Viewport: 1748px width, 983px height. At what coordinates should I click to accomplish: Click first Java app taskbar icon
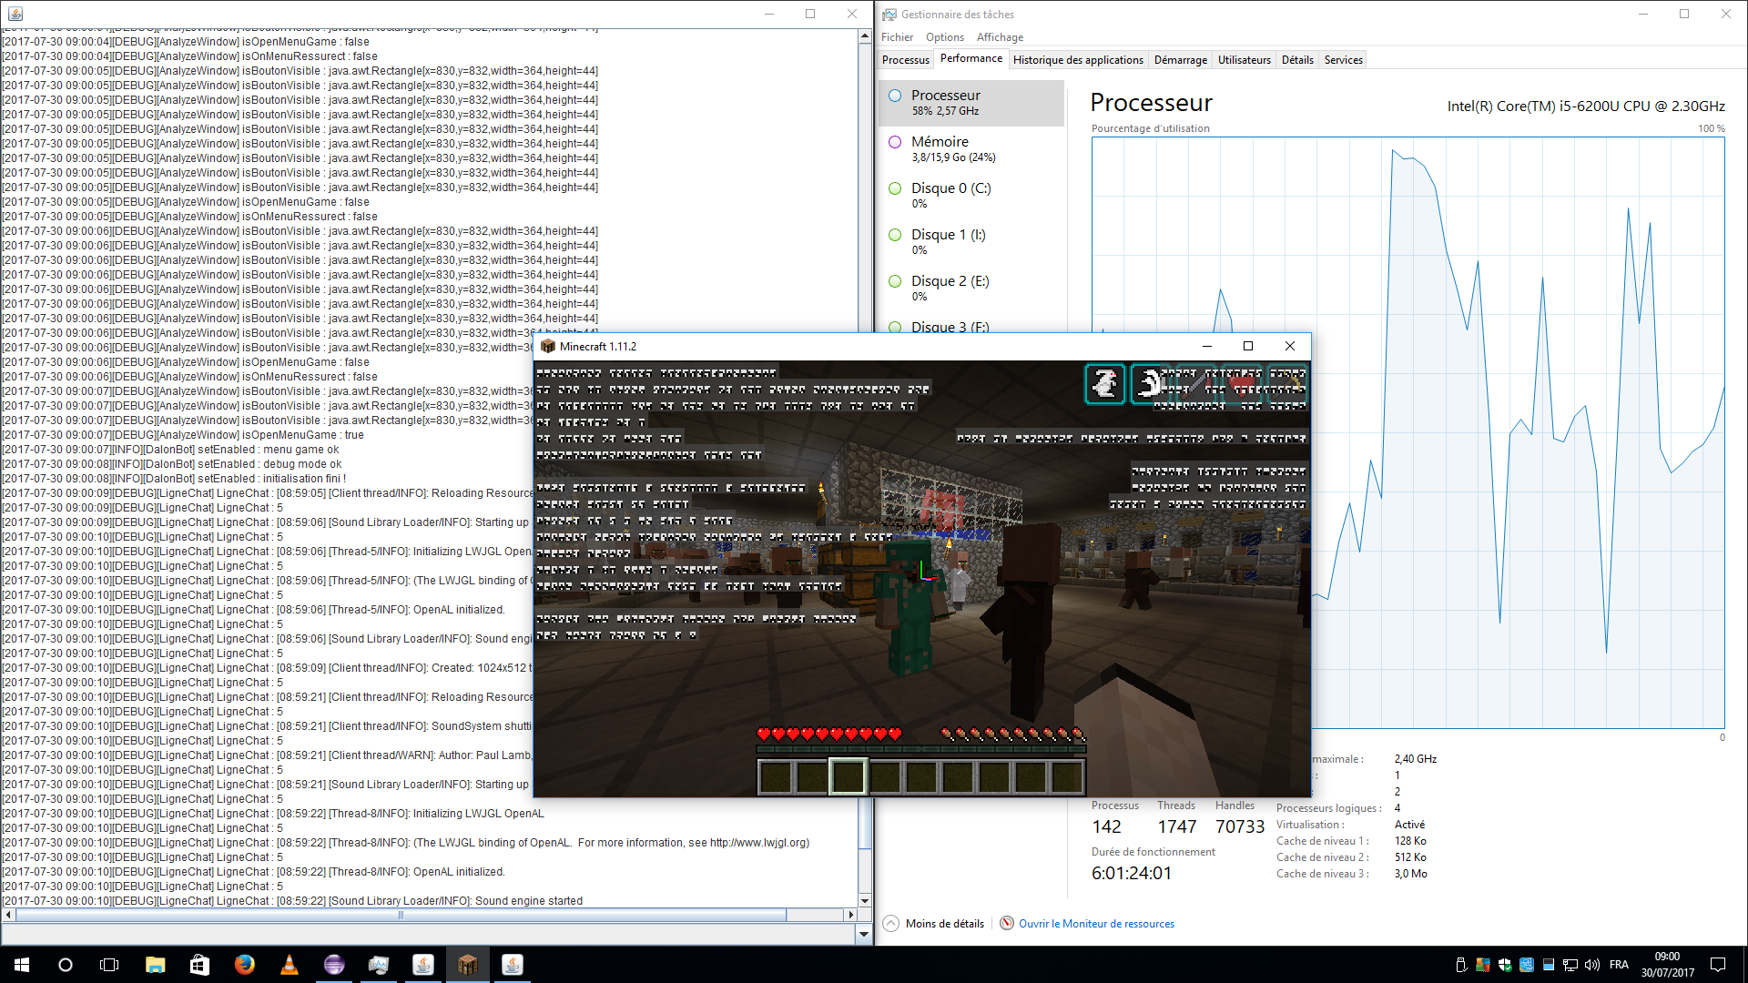pos(422,965)
